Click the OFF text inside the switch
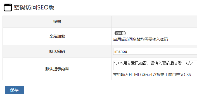 [x=118, y=33]
